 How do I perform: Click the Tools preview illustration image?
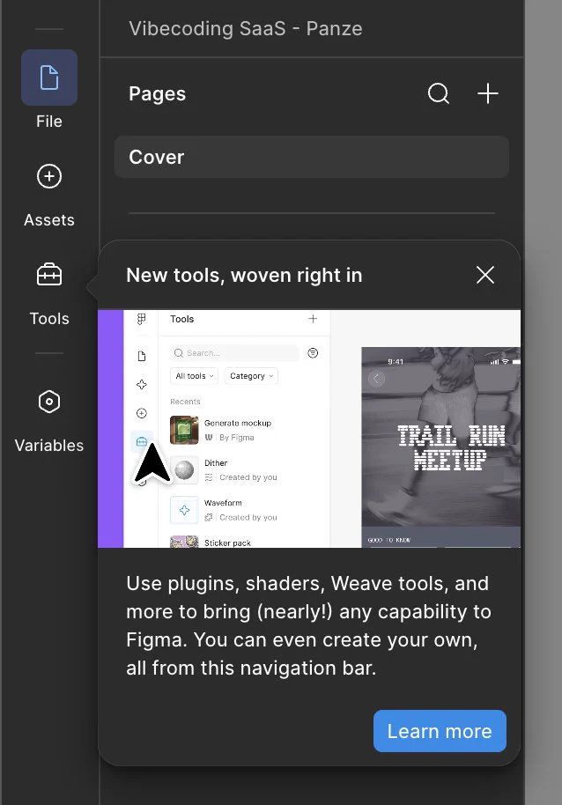click(309, 429)
